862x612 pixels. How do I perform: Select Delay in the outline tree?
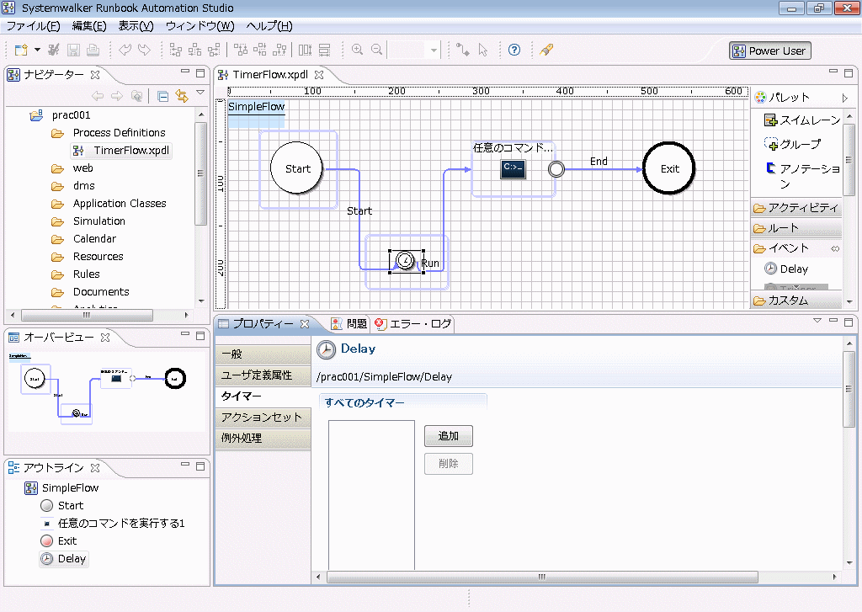tap(64, 559)
